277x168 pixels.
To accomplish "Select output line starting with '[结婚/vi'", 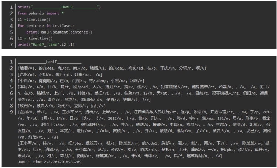I will coord(112,68).
